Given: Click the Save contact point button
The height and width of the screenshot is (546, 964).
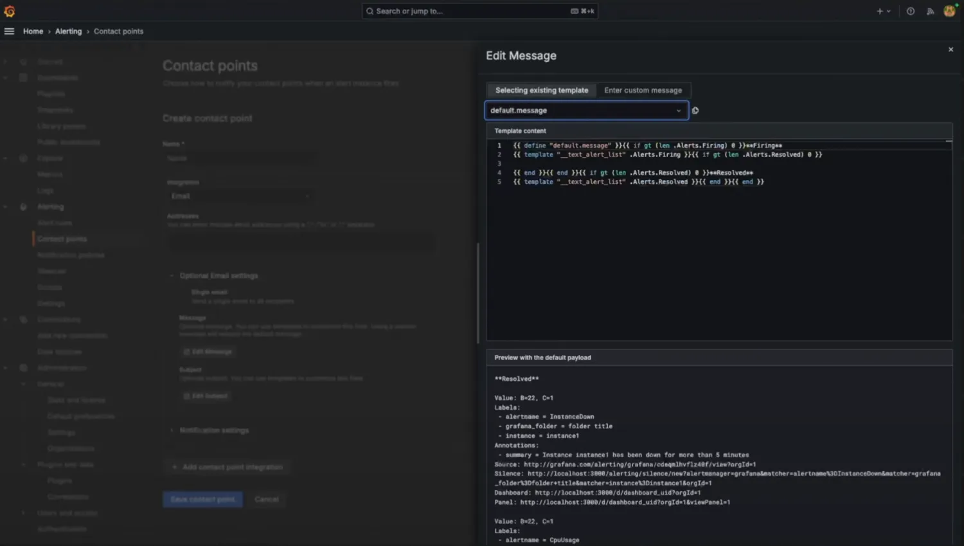Looking at the screenshot, I should point(202,499).
